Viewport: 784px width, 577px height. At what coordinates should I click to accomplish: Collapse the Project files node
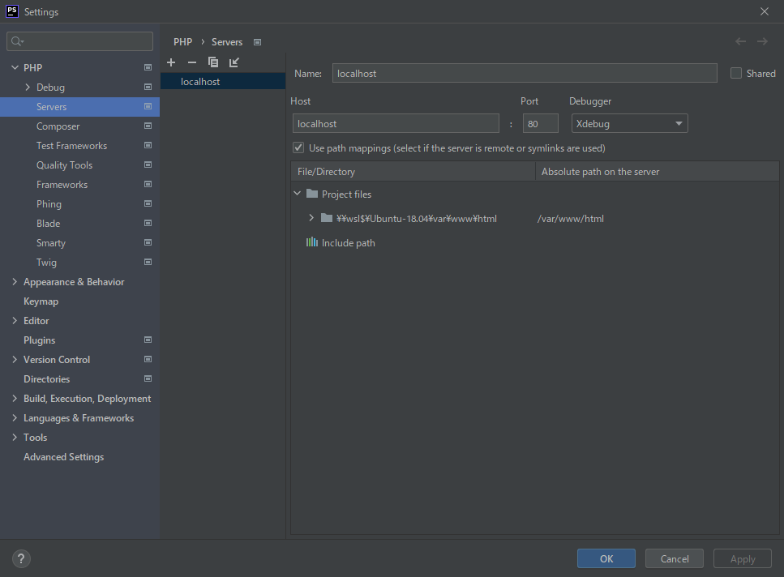click(298, 194)
